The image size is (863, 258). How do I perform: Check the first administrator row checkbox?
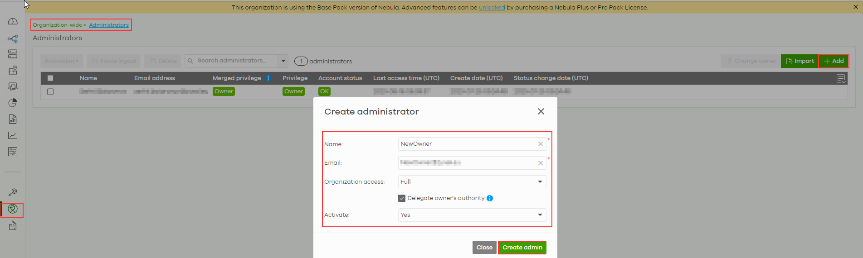(50, 91)
